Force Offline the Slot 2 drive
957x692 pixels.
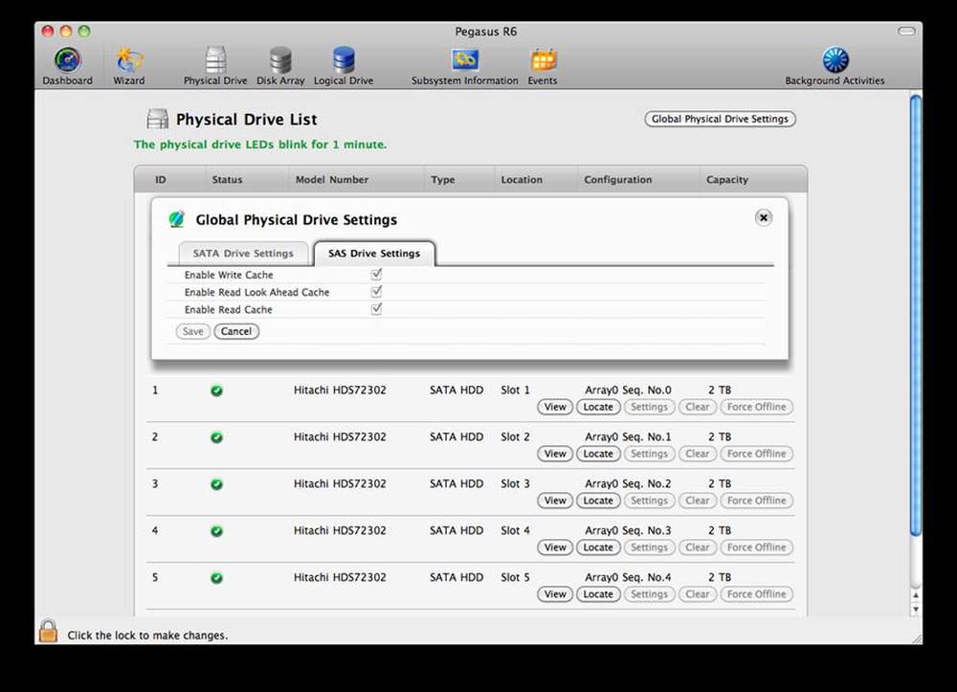757,454
